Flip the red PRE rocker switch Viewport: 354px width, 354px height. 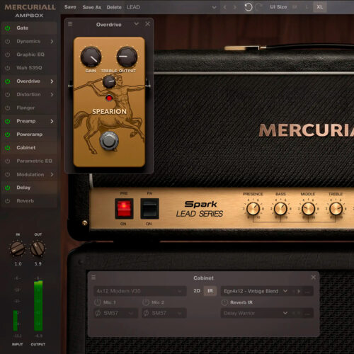tap(124, 208)
